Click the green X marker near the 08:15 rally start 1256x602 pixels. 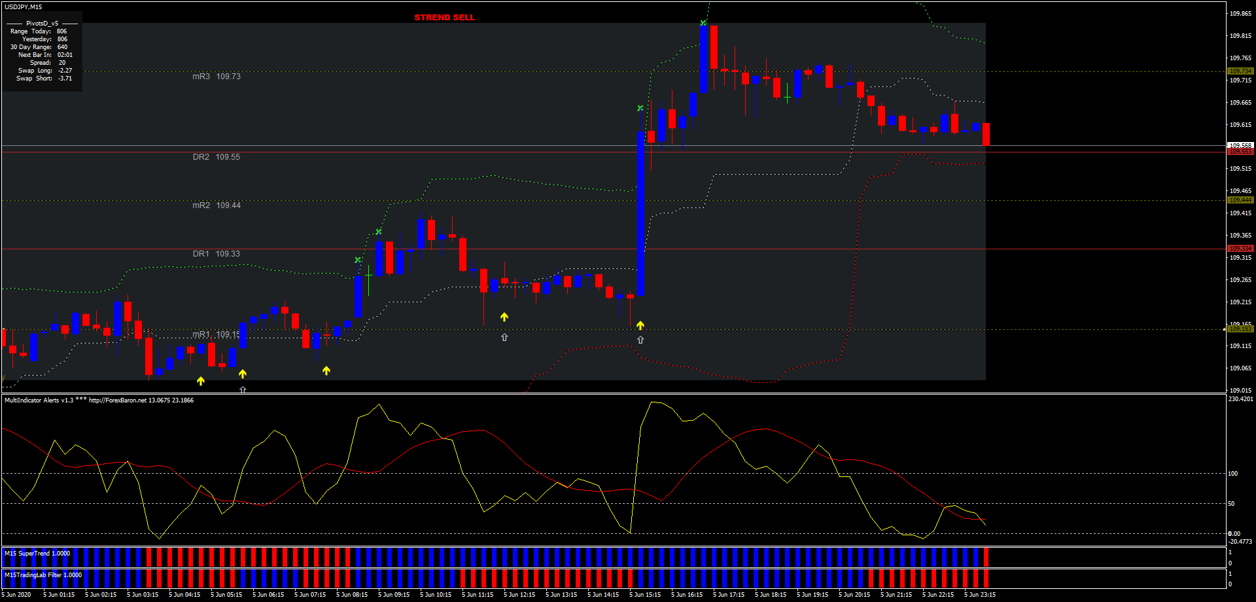(x=357, y=260)
